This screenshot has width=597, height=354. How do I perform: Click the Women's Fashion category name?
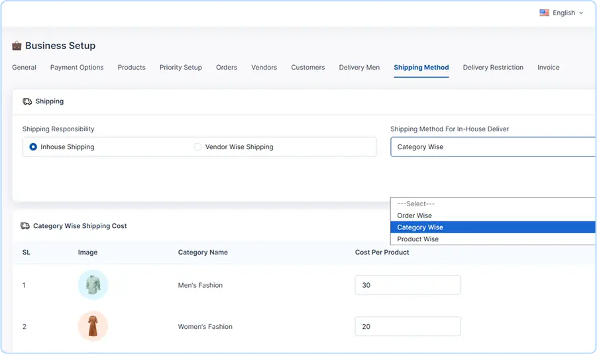pos(205,327)
